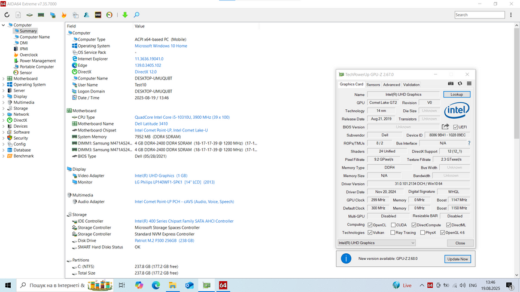Switch to the Validation tab in GPU-Z
The height and width of the screenshot is (292, 520).
[411, 84]
